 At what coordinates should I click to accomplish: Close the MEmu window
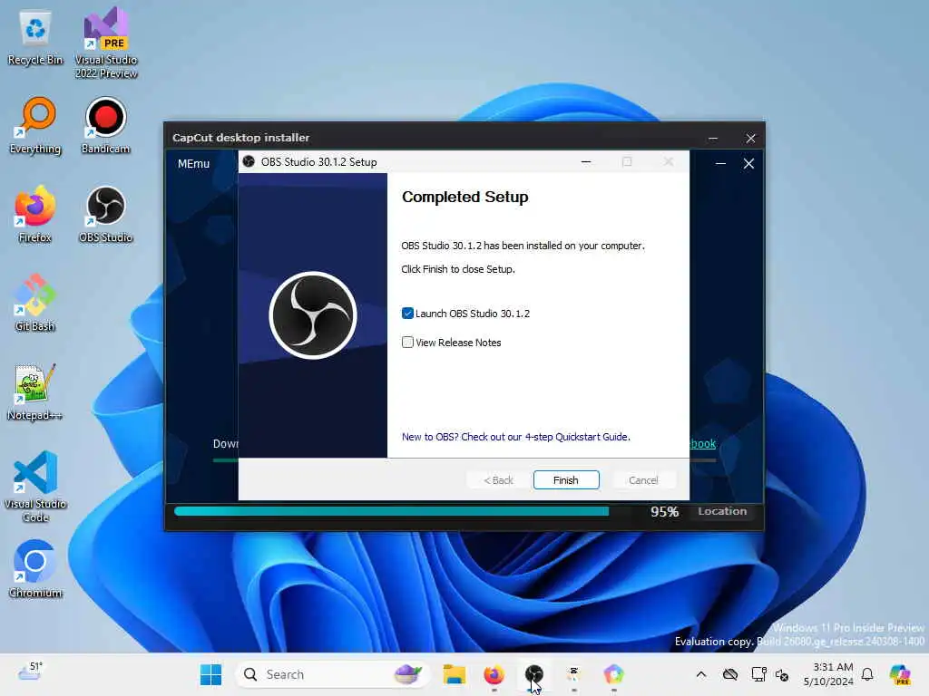748,164
